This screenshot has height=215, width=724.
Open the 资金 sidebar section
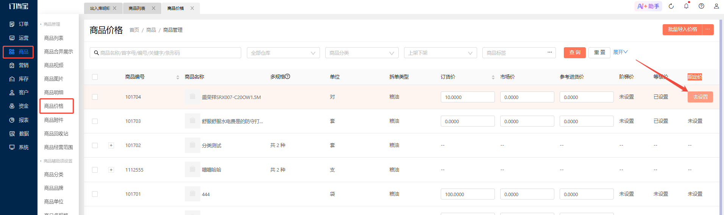pos(19,106)
